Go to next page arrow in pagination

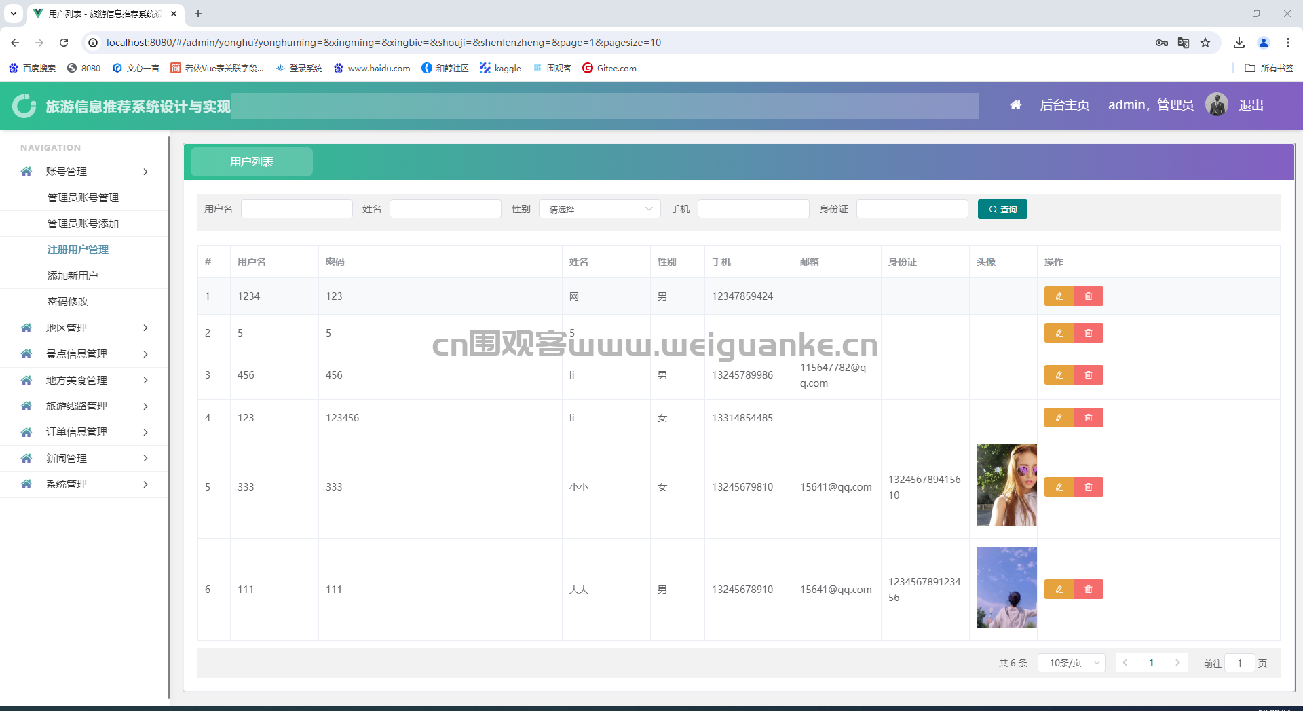(1177, 663)
